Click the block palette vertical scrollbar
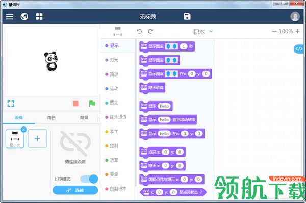 (x=136, y=112)
